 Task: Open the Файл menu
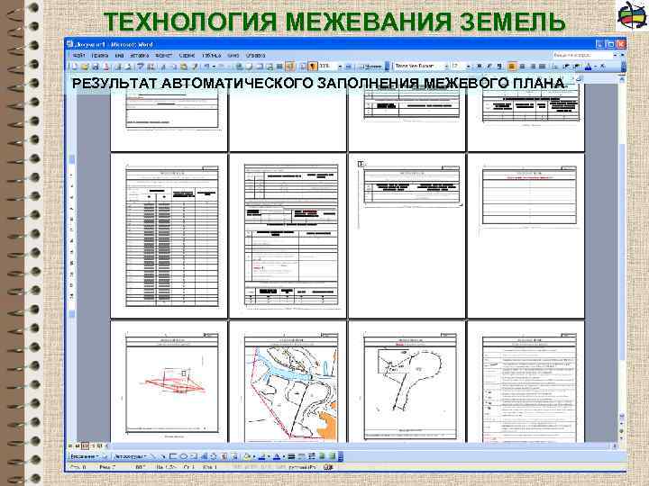[78, 56]
